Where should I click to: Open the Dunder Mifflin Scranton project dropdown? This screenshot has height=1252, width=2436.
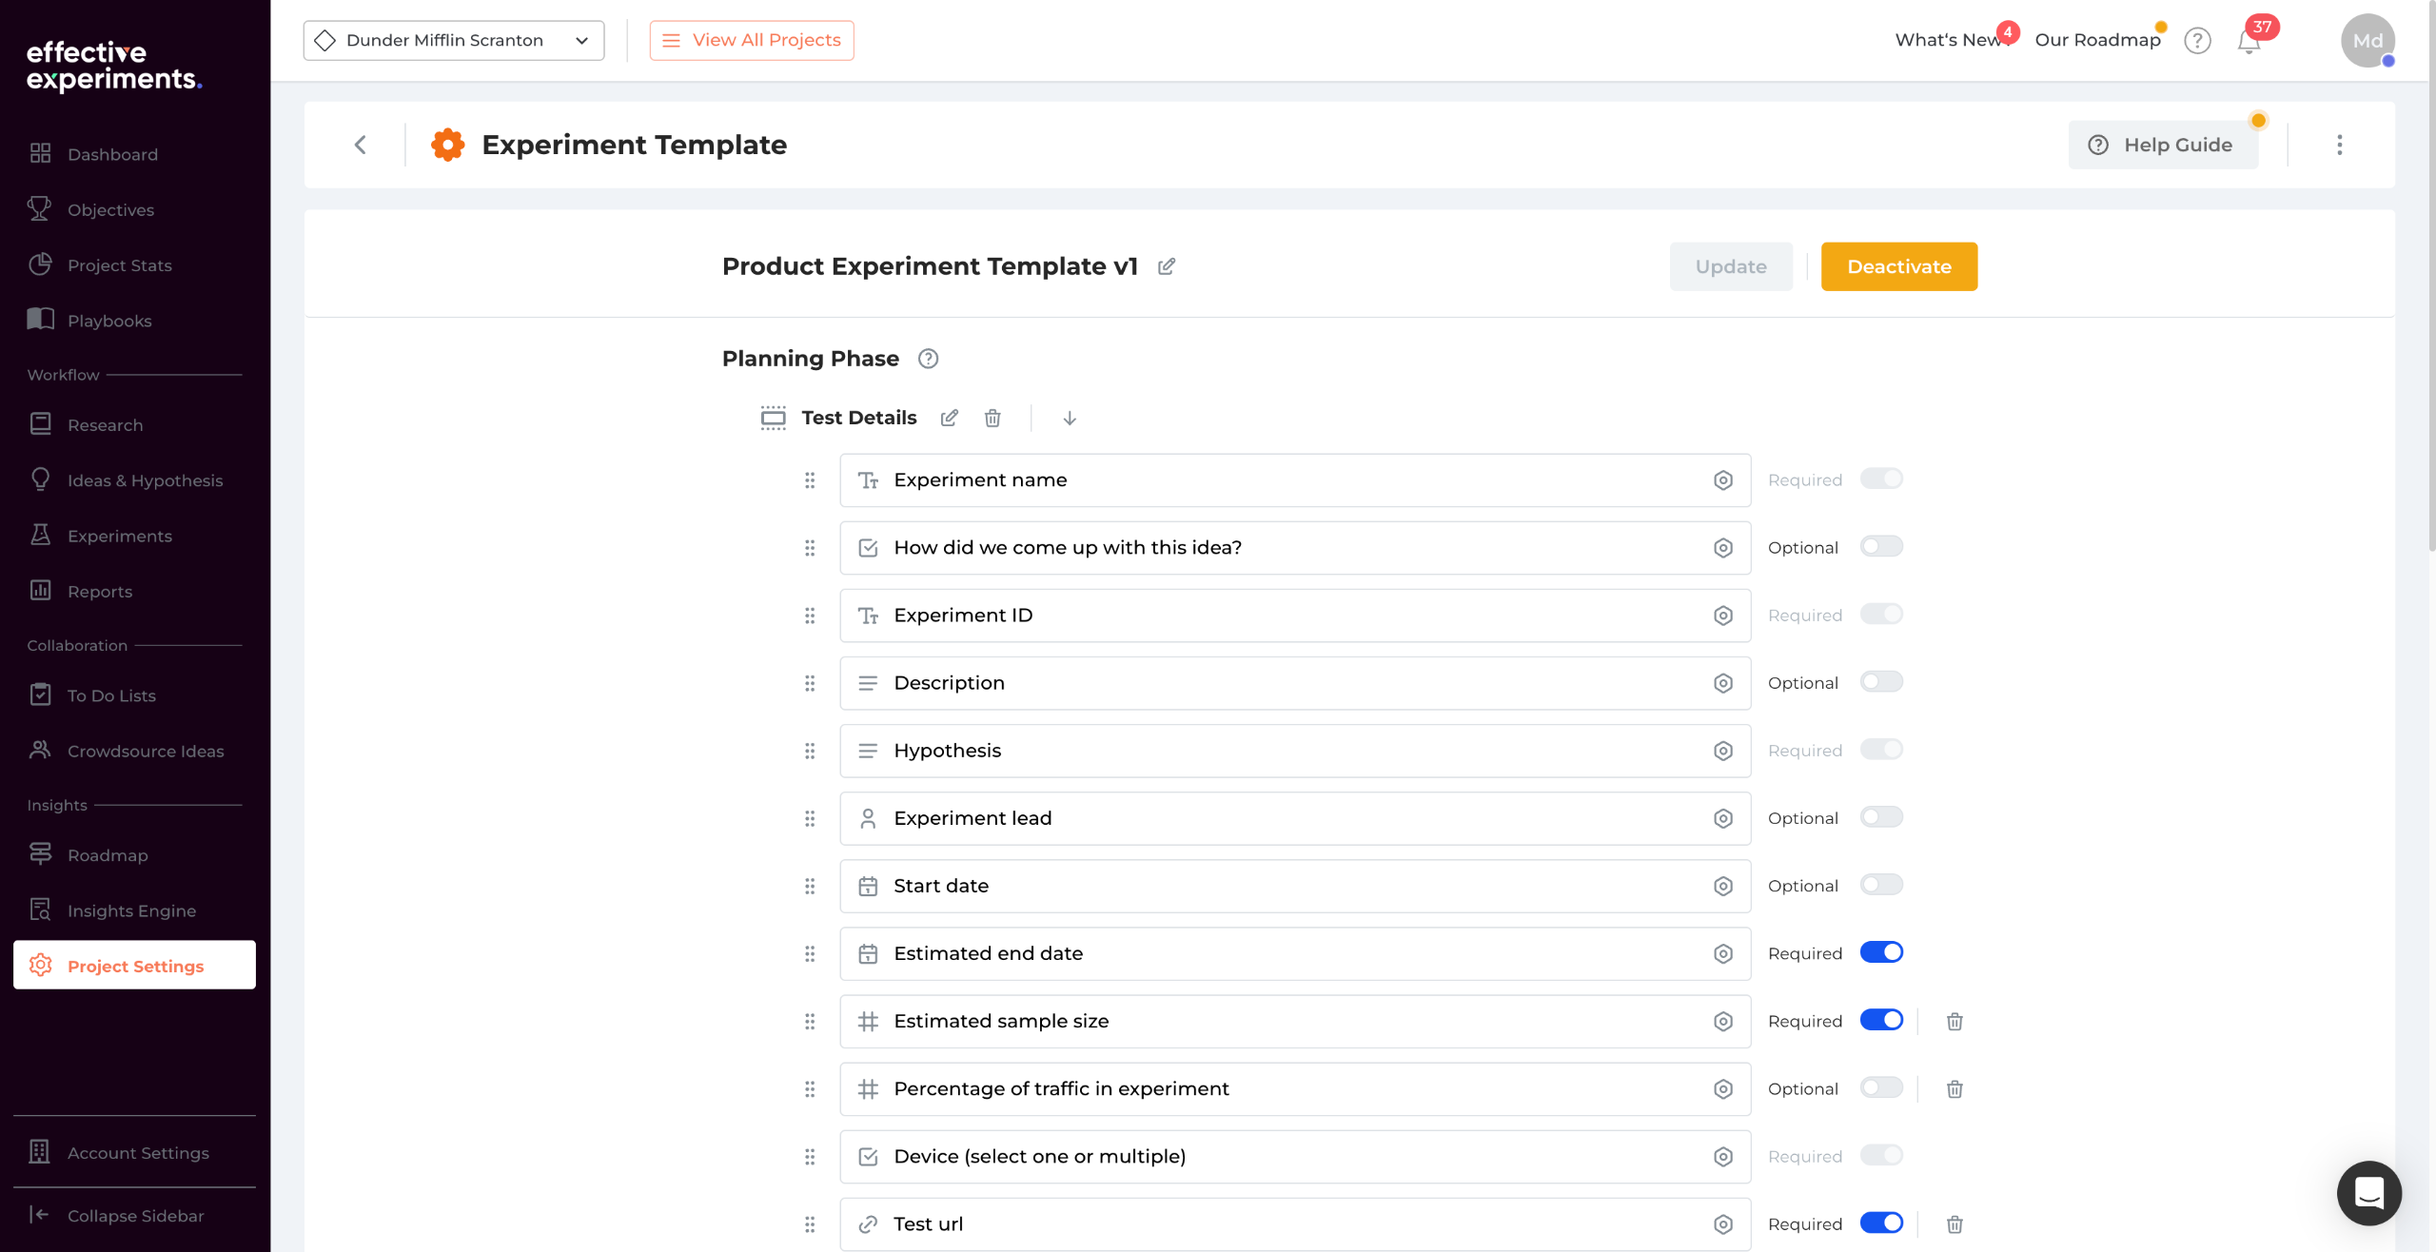point(454,40)
